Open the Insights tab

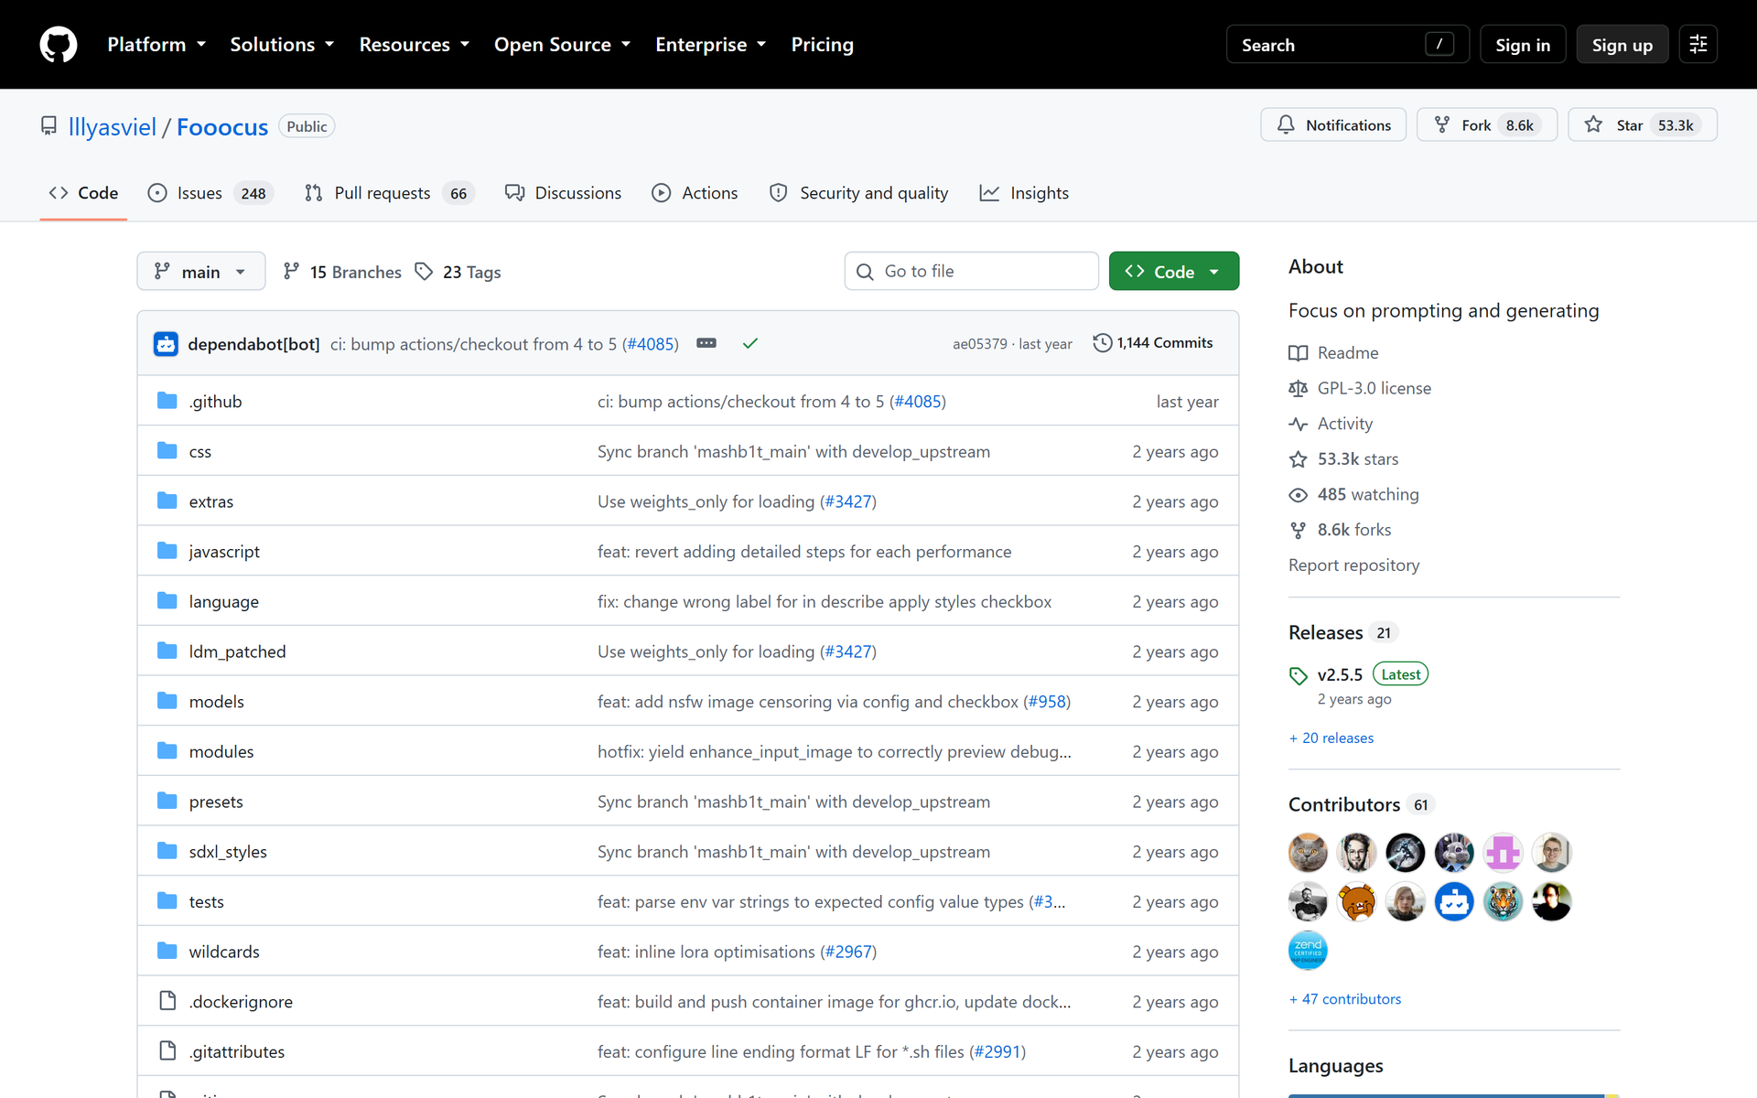[x=1024, y=193]
